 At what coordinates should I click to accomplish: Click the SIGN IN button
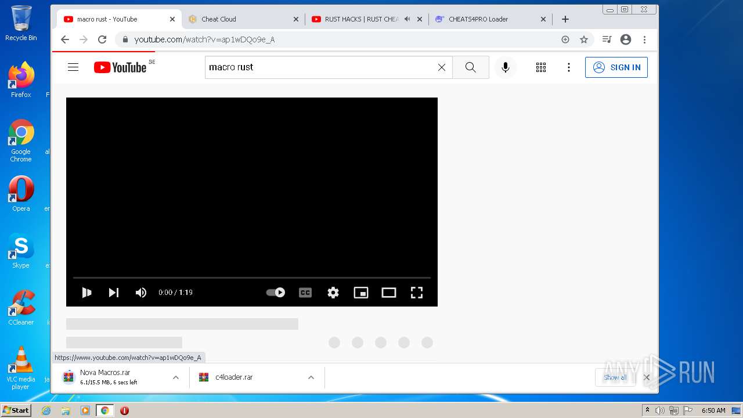[616, 67]
